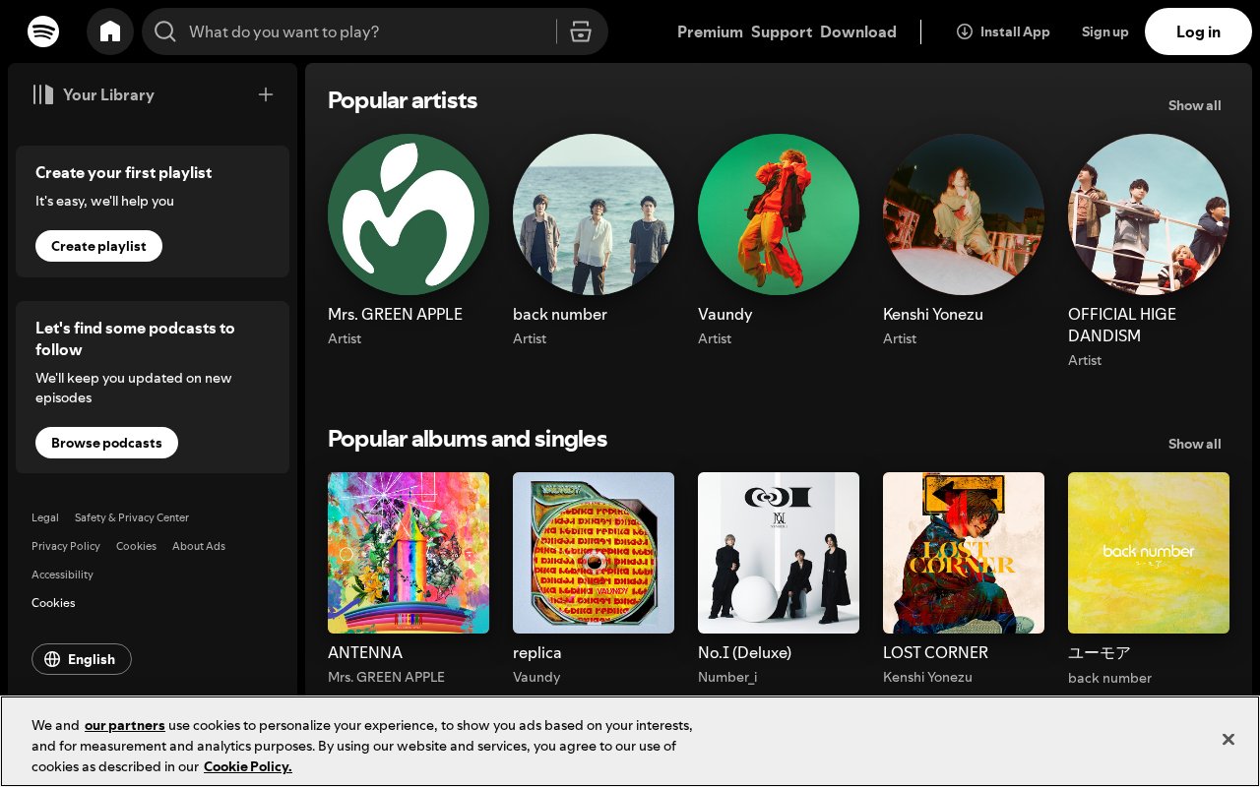The width and height of the screenshot is (1260, 787).
Task: Click 'back number' under ユーモア album
Action: pyautogui.click(x=1109, y=678)
